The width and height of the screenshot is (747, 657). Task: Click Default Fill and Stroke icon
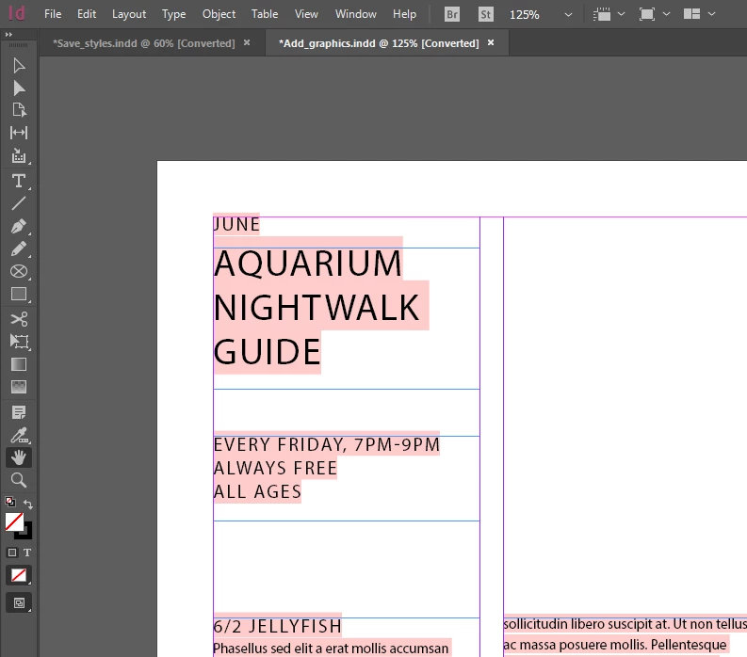click(10, 502)
